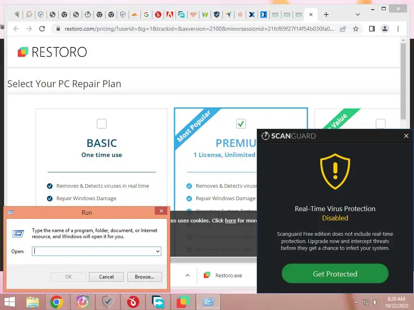Screen dimensions: 414x310
Task: Open a new browser tab
Action: point(326,15)
